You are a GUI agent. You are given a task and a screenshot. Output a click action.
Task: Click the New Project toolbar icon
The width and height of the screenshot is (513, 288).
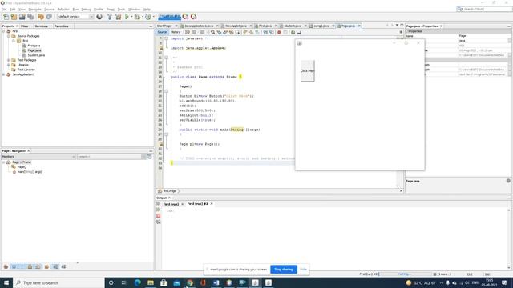(x=14, y=17)
